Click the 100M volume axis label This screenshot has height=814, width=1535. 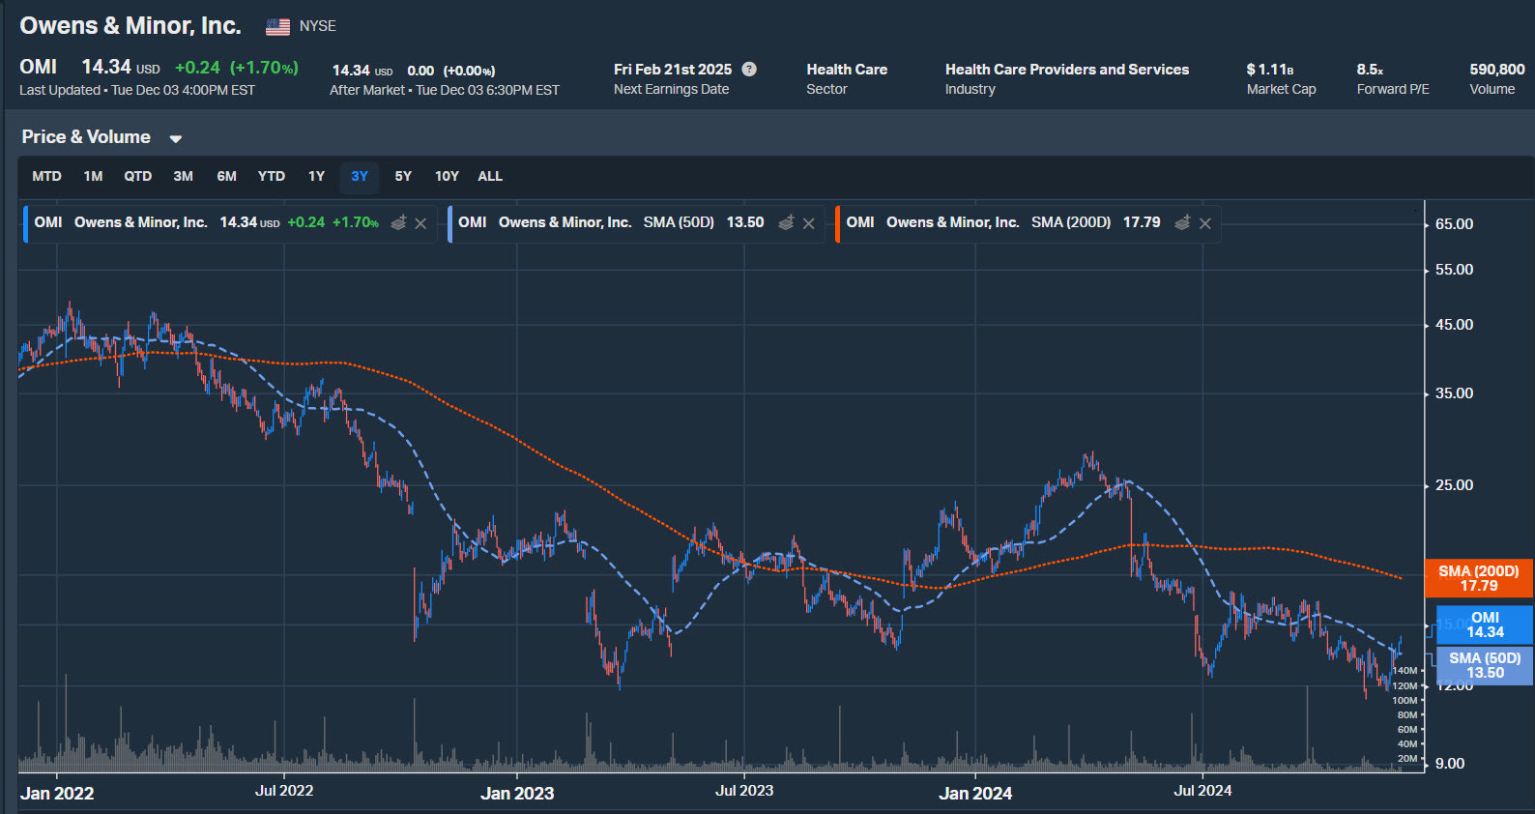(x=1405, y=701)
